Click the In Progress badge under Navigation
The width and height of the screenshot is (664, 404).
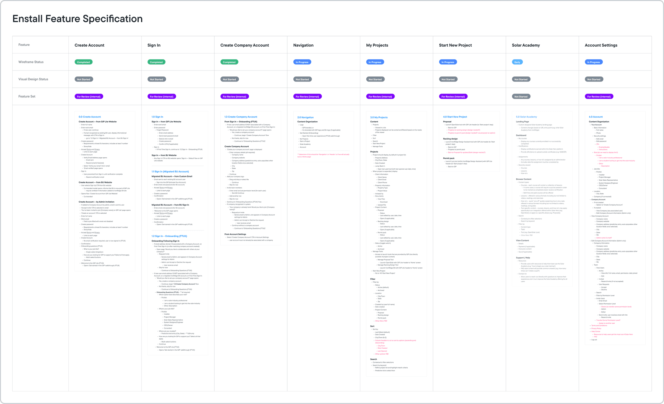pos(302,62)
